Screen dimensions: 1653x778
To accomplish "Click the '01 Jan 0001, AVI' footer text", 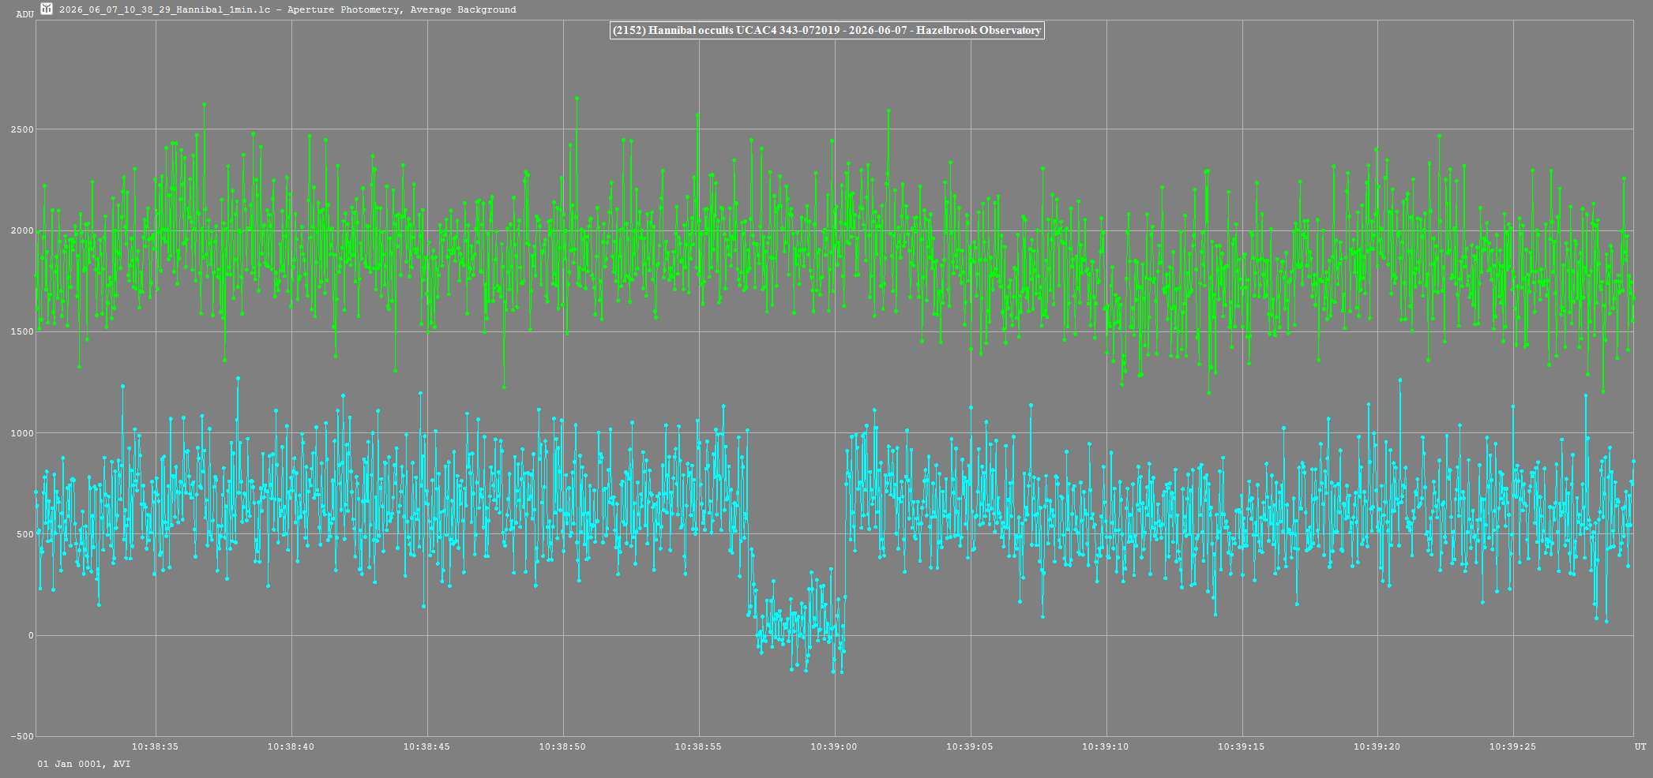I will tap(84, 764).
